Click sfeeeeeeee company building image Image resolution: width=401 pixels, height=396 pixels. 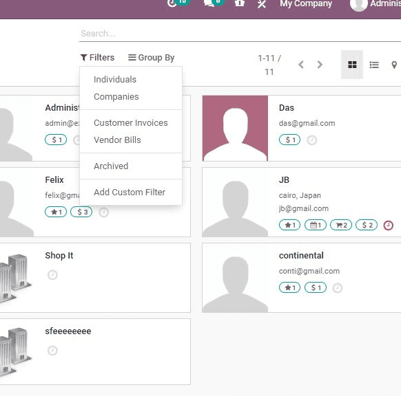16,353
